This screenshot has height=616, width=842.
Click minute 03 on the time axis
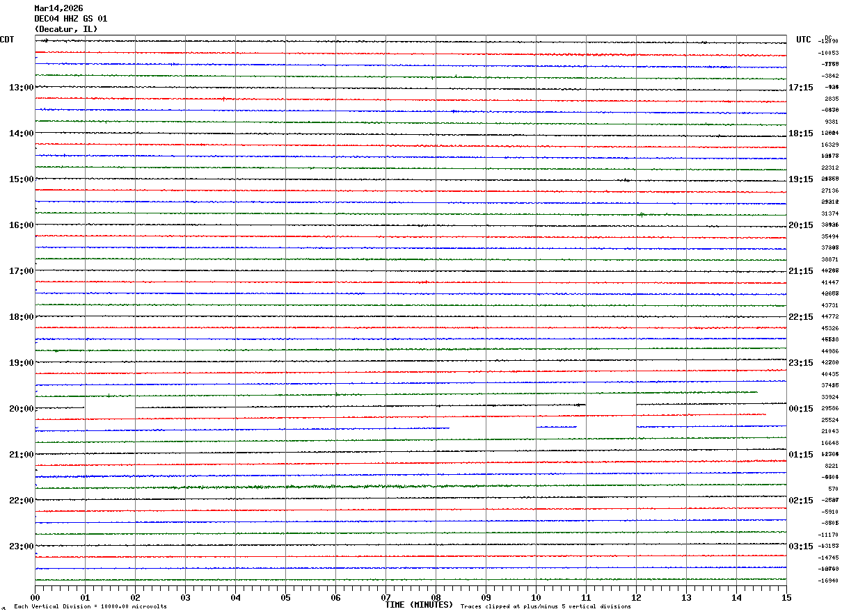click(185, 597)
